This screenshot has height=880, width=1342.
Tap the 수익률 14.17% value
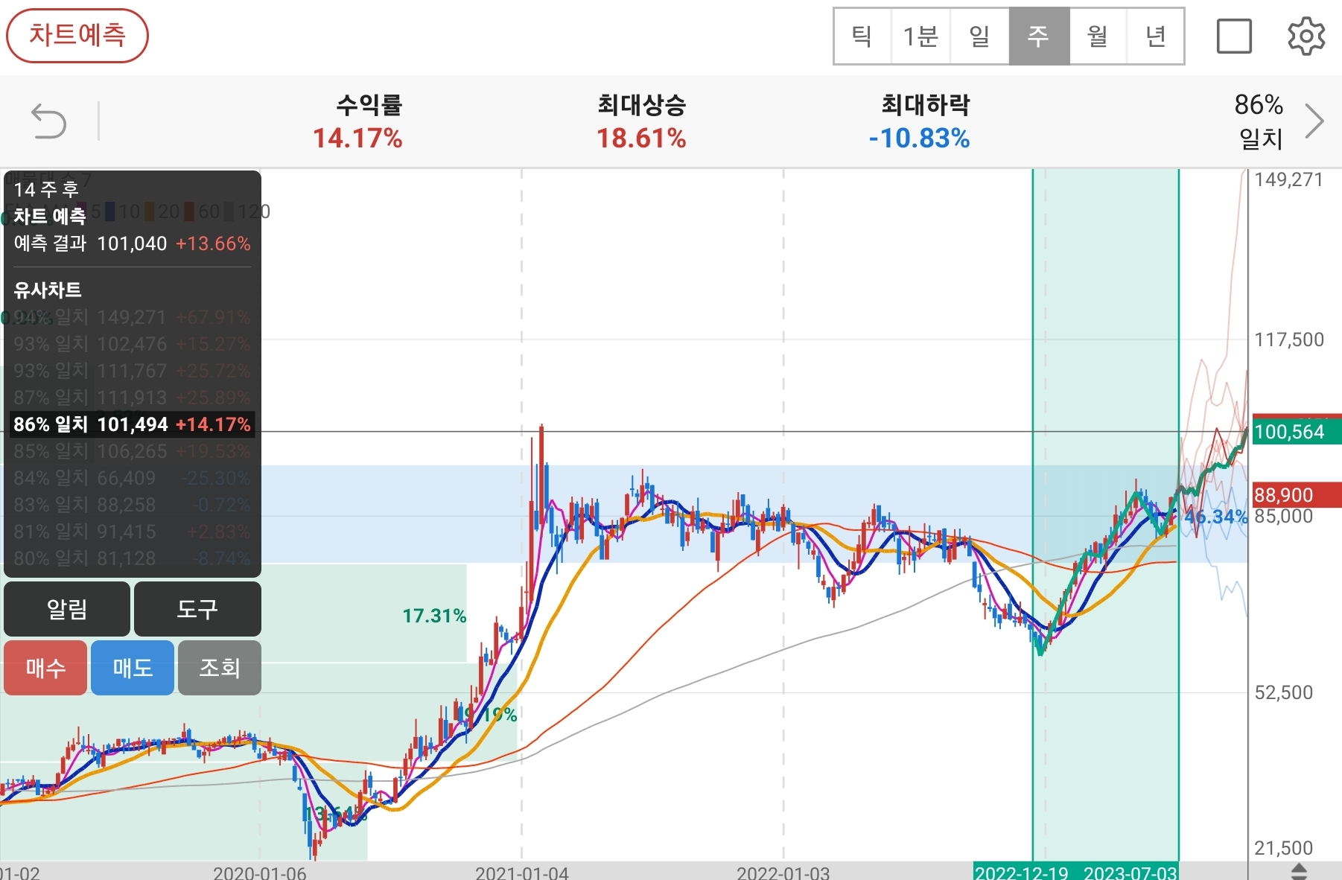(x=357, y=138)
